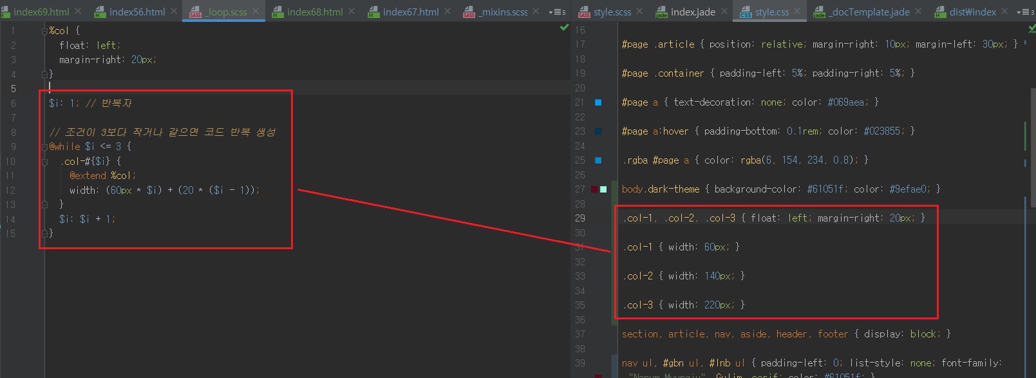Close the style.css tab

(x=797, y=12)
